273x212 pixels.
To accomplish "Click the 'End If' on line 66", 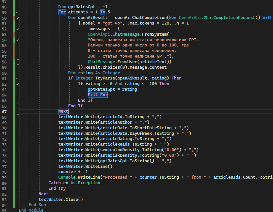I will click(x=75, y=106).
